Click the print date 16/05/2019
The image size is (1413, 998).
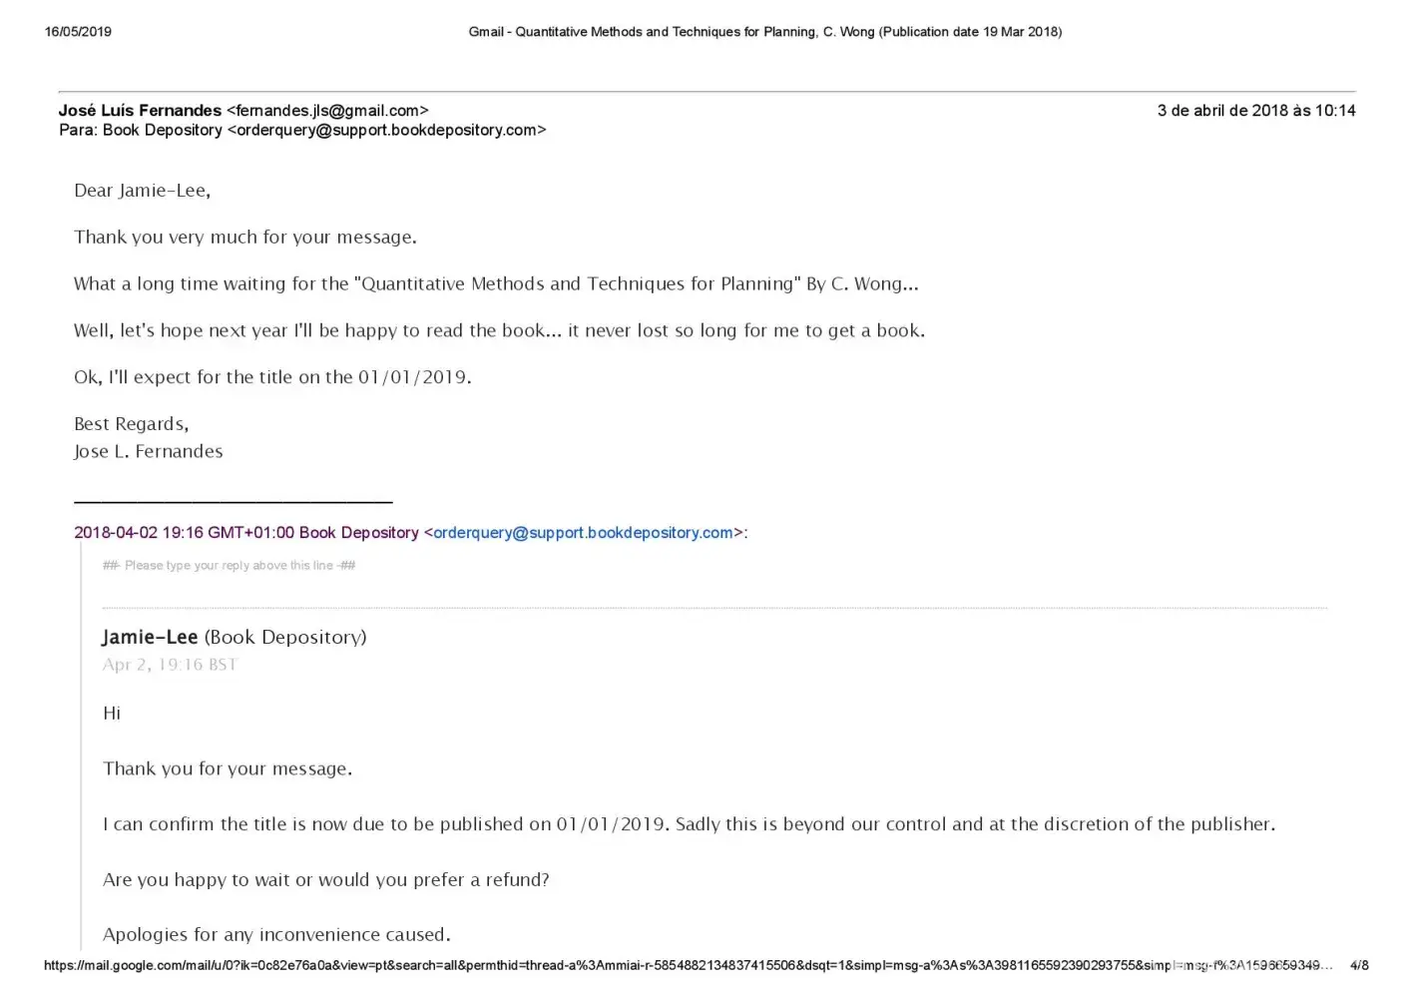tap(78, 32)
